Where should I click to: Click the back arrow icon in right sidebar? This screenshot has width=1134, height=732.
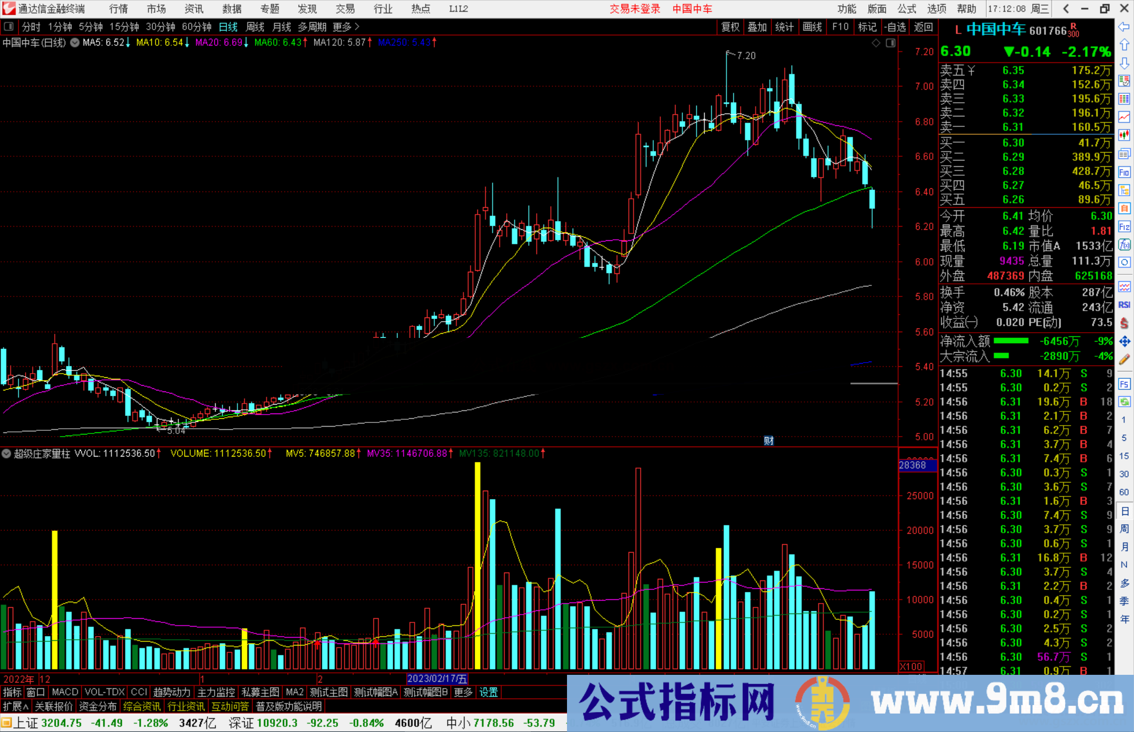[x=1124, y=27]
